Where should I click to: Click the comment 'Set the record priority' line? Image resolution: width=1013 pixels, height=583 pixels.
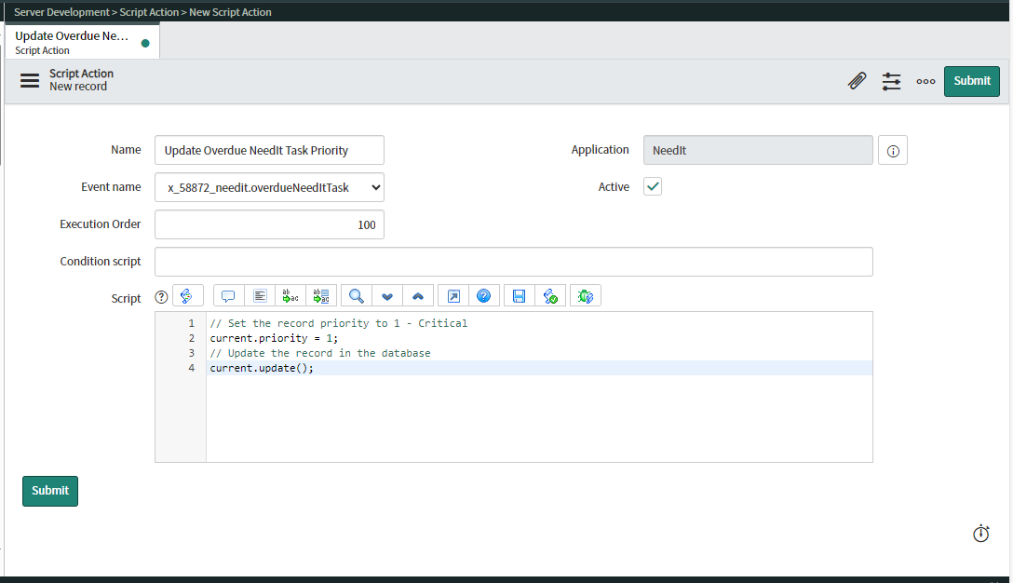(x=339, y=323)
